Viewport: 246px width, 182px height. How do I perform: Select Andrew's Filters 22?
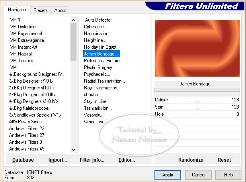[x=27, y=129]
